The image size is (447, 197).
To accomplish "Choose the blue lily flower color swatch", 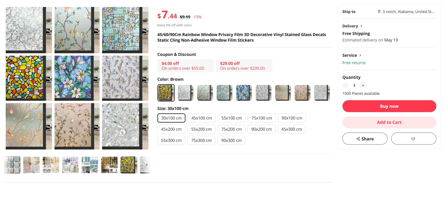I will coord(244,93).
